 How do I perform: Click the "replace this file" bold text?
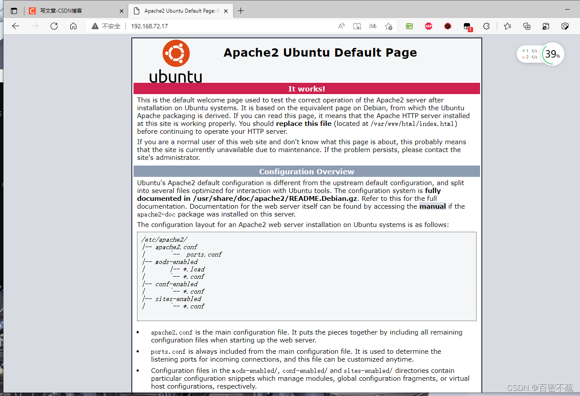tap(304, 124)
